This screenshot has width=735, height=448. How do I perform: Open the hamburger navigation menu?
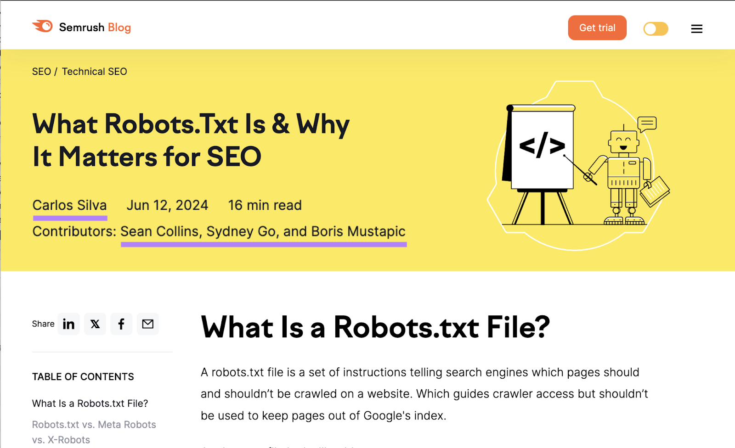point(696,28)
